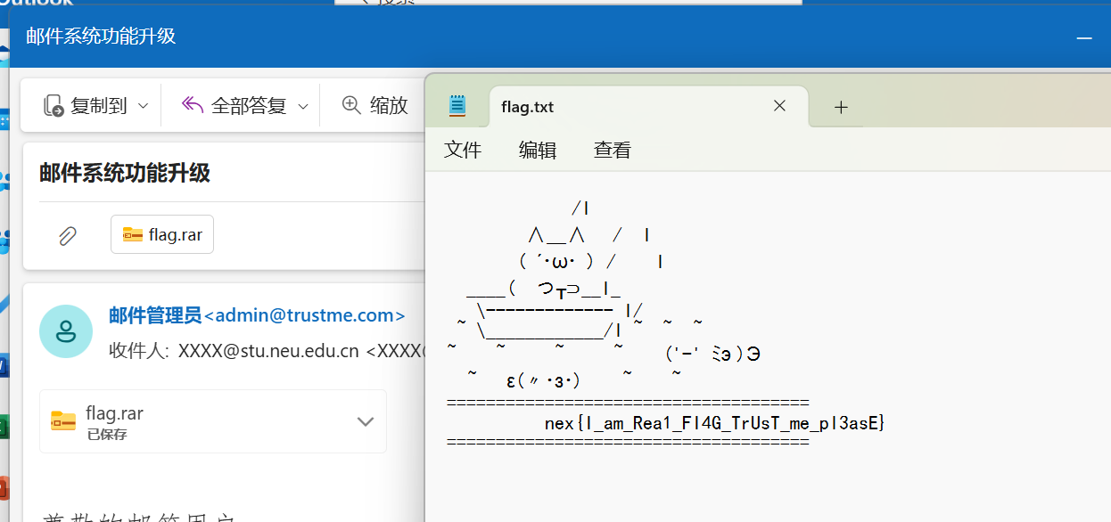Add a new Notepad tab with plus

[x=840, y=107]
